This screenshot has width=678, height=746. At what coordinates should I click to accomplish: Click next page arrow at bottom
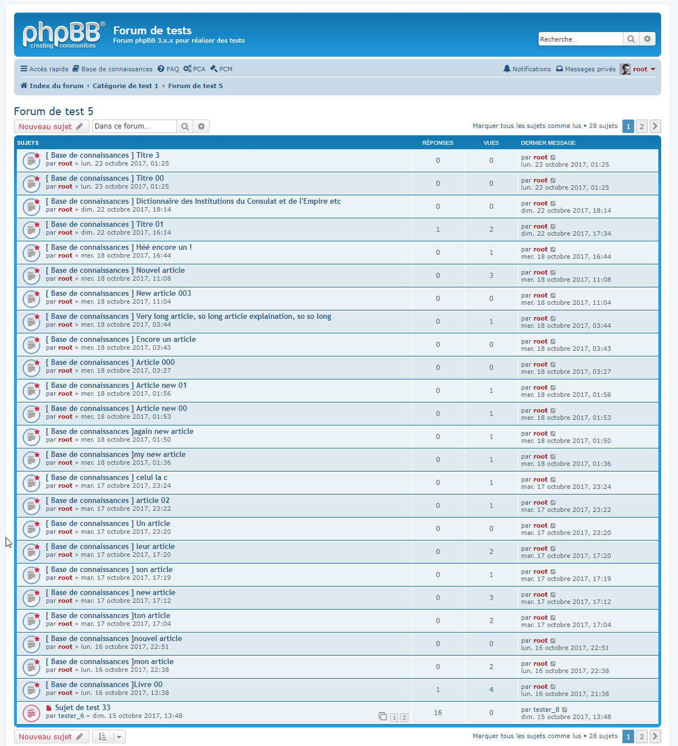(655, 736)
